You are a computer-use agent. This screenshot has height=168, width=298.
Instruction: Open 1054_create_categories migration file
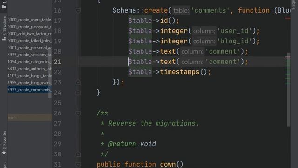coord(30,62)
